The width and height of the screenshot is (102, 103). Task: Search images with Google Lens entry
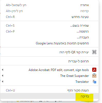click(x=49, y=43)
